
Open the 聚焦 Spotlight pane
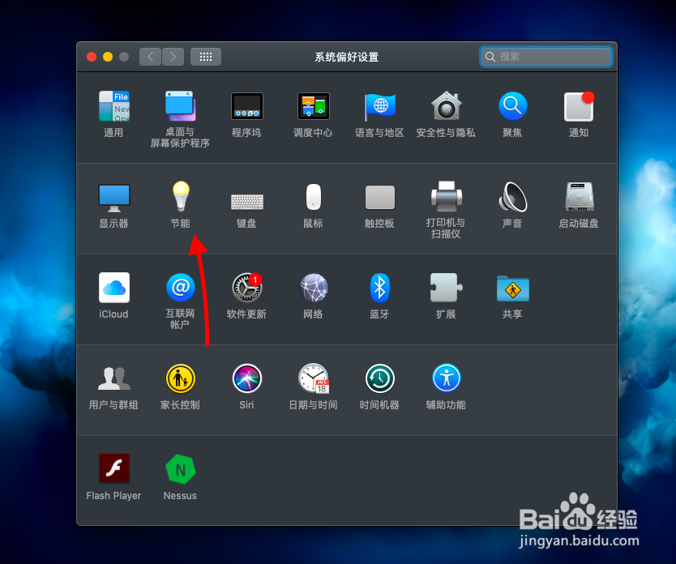click(x=512, y=106)
